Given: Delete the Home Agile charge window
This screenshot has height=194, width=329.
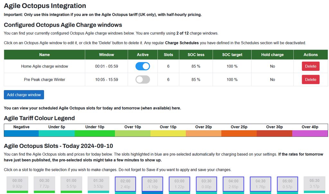Looking at the screenshot, I should (x=310, y=66).
